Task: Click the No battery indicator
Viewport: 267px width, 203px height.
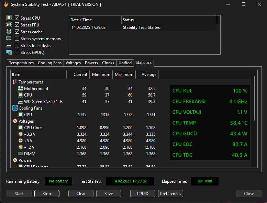Action: 58,181
